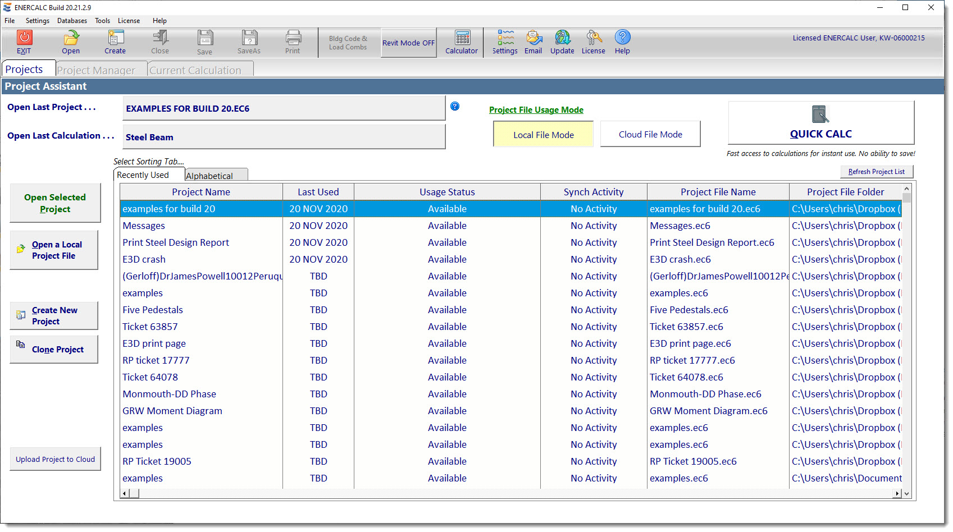
Task: Follow the Project File Usage Mode link
Action: coord(536,110)
